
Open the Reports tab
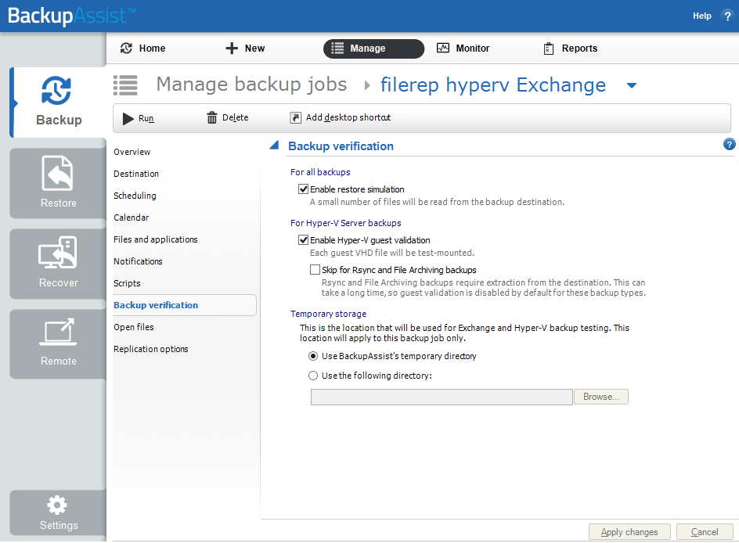pos(570,48)
